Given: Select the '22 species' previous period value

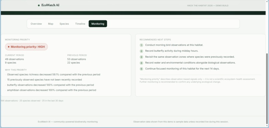Looking at the screenshot, I should [74, 63].
